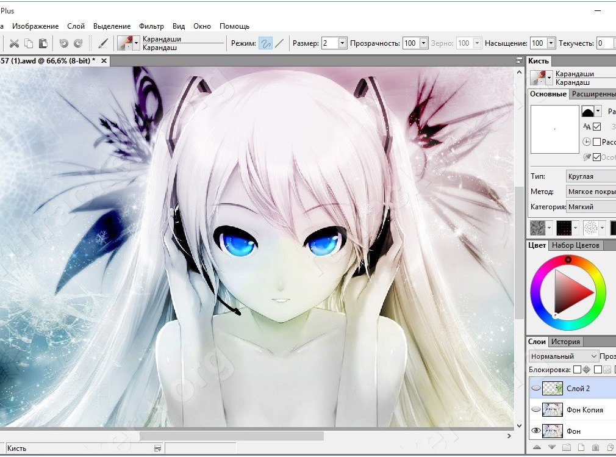The height and width of the screenshot is (457, 616).
Task: Switch to the Набор Цветов tab
Action: pos(576,245)
